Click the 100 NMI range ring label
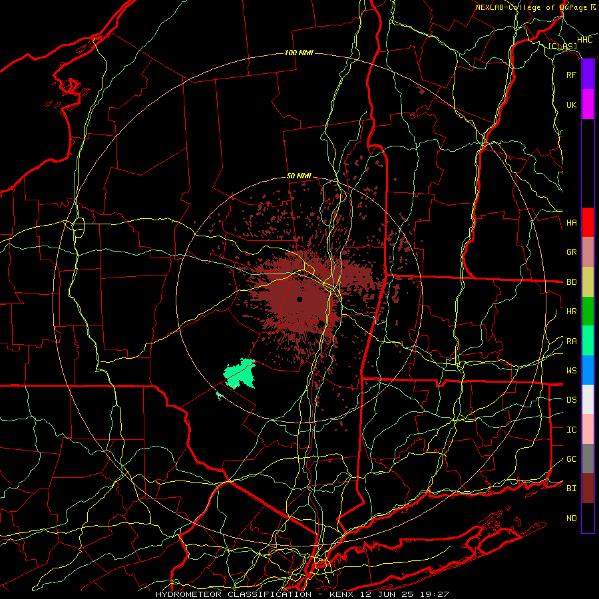Screen dimensions: 599x599 tap(299, 53)
